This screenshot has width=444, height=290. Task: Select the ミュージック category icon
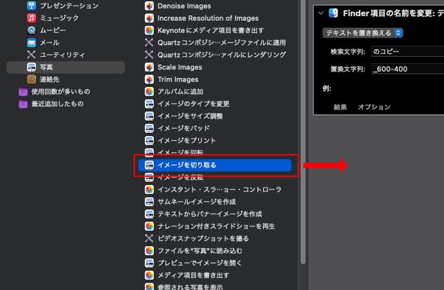click(x=32, y=18)
